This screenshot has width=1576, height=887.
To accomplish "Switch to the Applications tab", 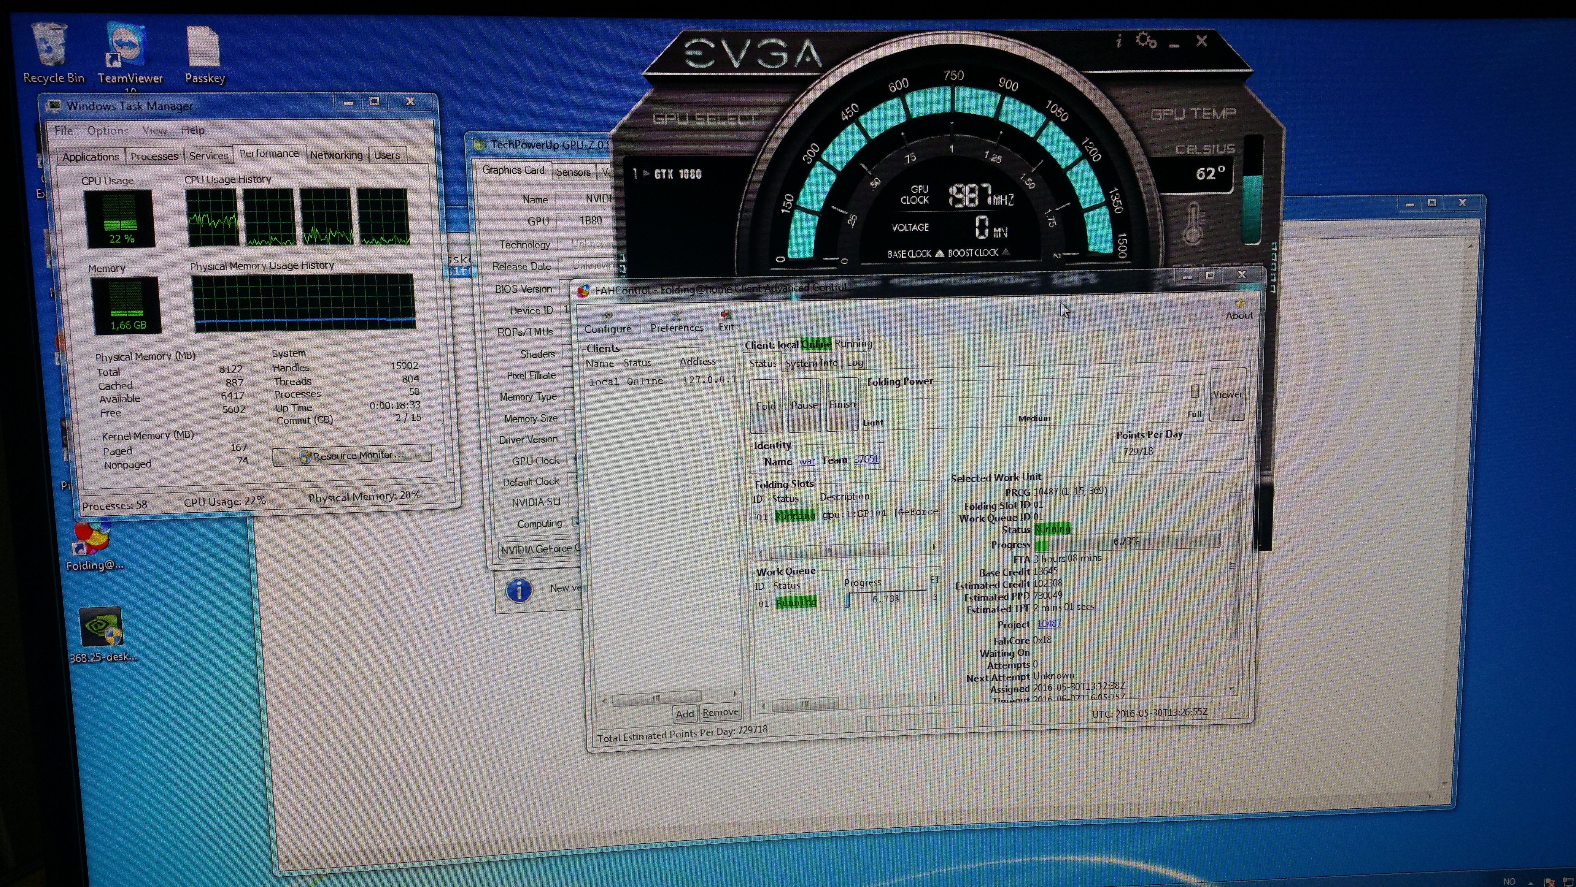I will 90,157.
